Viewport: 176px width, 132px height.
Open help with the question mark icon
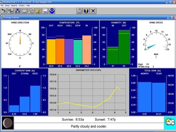(x=86, y=11)
